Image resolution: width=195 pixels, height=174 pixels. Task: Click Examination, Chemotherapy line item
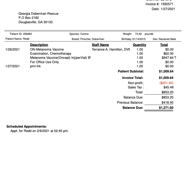pyautogui.click(x=51, y=54)
